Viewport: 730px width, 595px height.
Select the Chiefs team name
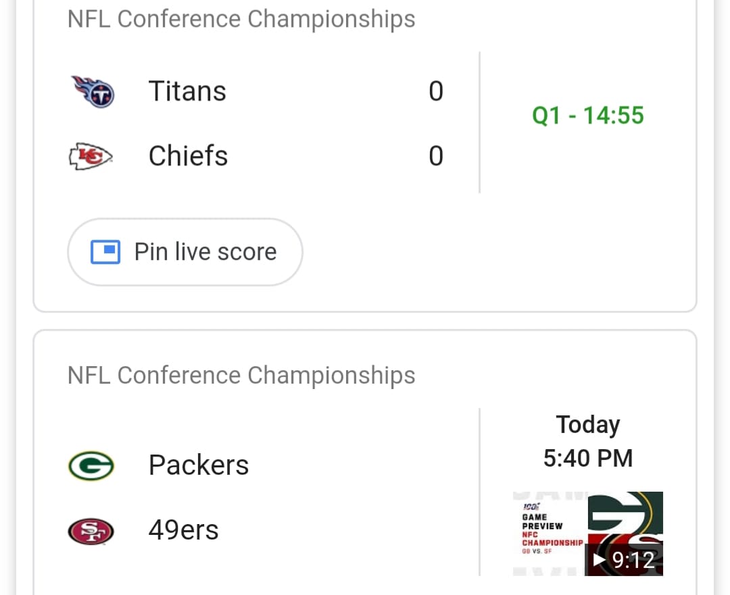pyautogui.click(x=188, y=156)
